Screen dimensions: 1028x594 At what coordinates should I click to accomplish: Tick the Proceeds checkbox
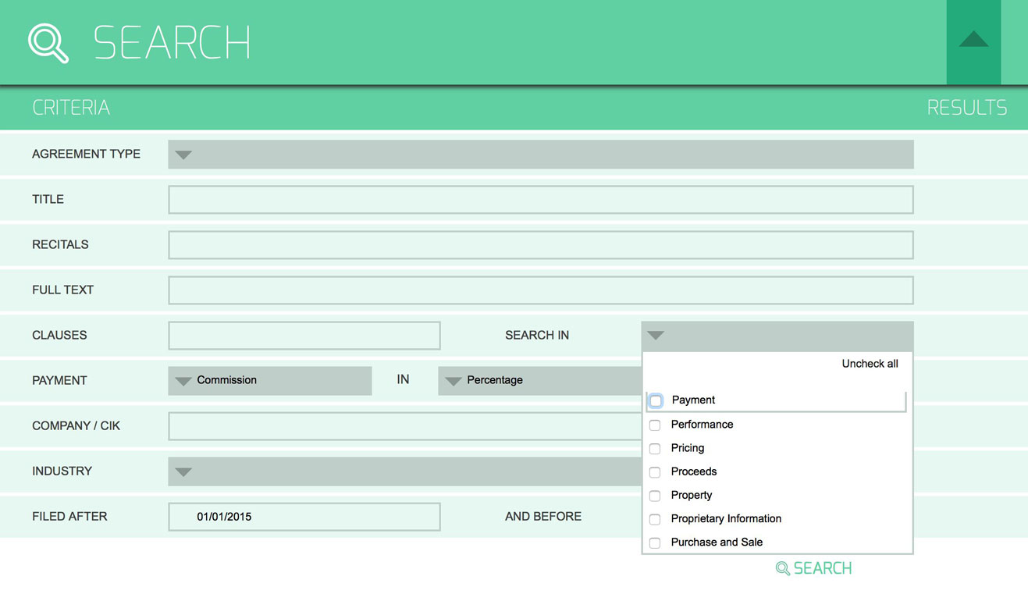[655, 471]
